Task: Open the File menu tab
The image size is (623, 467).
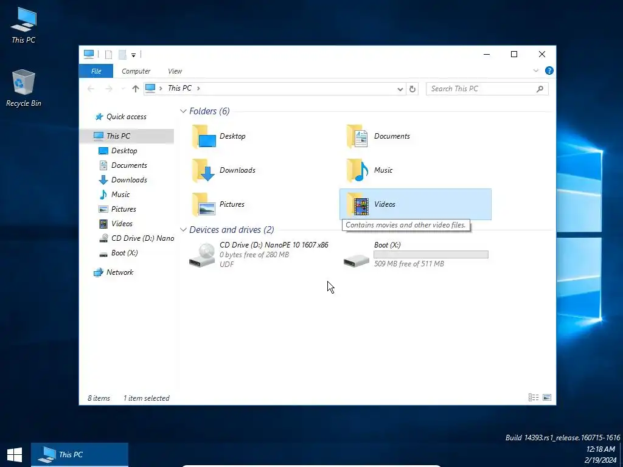Action: tap(96, 71)
